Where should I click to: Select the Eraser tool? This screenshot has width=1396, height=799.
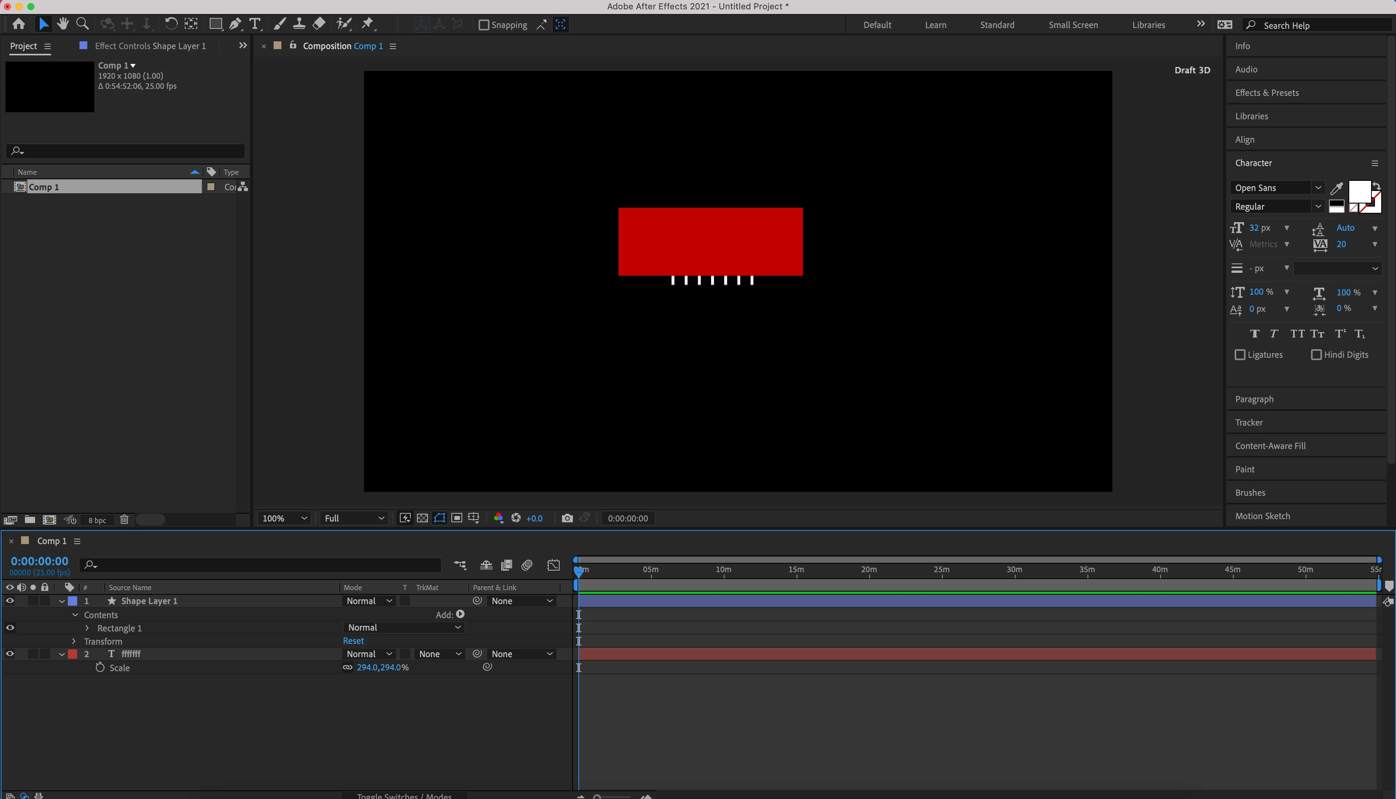pyautogui.click(x=319, y=24)
